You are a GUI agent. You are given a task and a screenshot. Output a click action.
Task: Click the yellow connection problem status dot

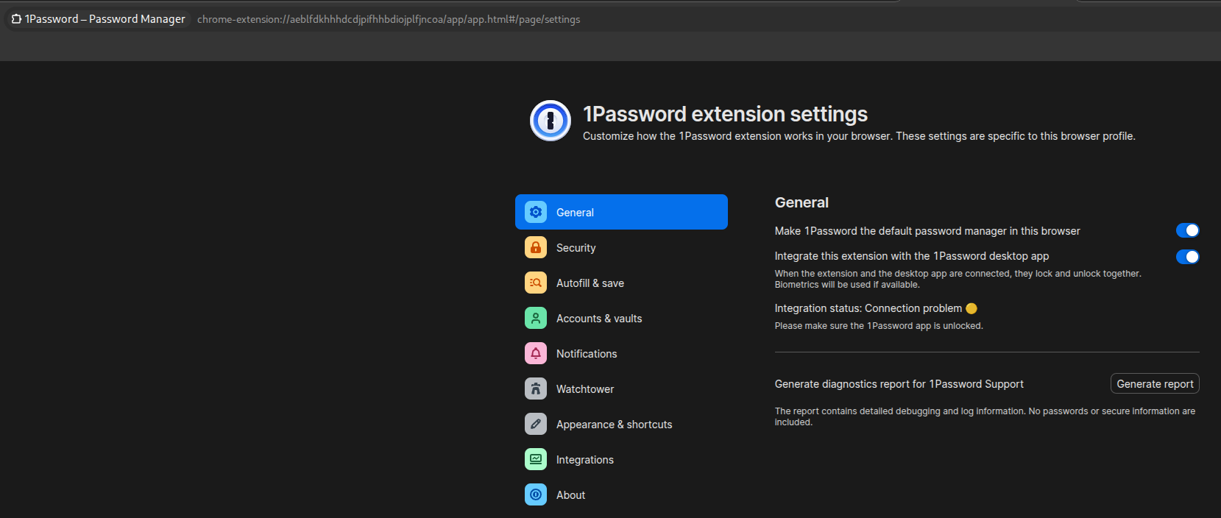click(972, 308)
